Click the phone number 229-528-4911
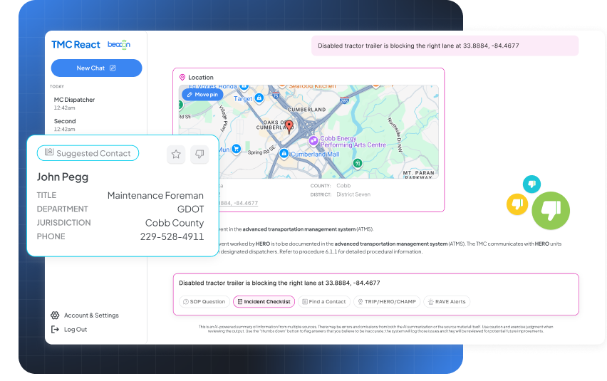Image resolution: width=607 pixels, height=381 pixels. tap(172, 236)
